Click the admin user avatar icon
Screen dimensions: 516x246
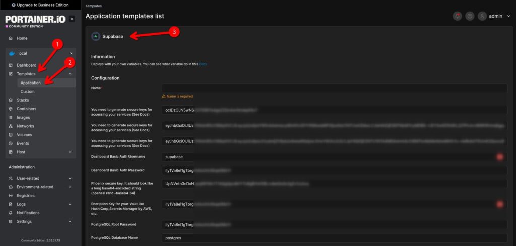(x=482, y=16)
